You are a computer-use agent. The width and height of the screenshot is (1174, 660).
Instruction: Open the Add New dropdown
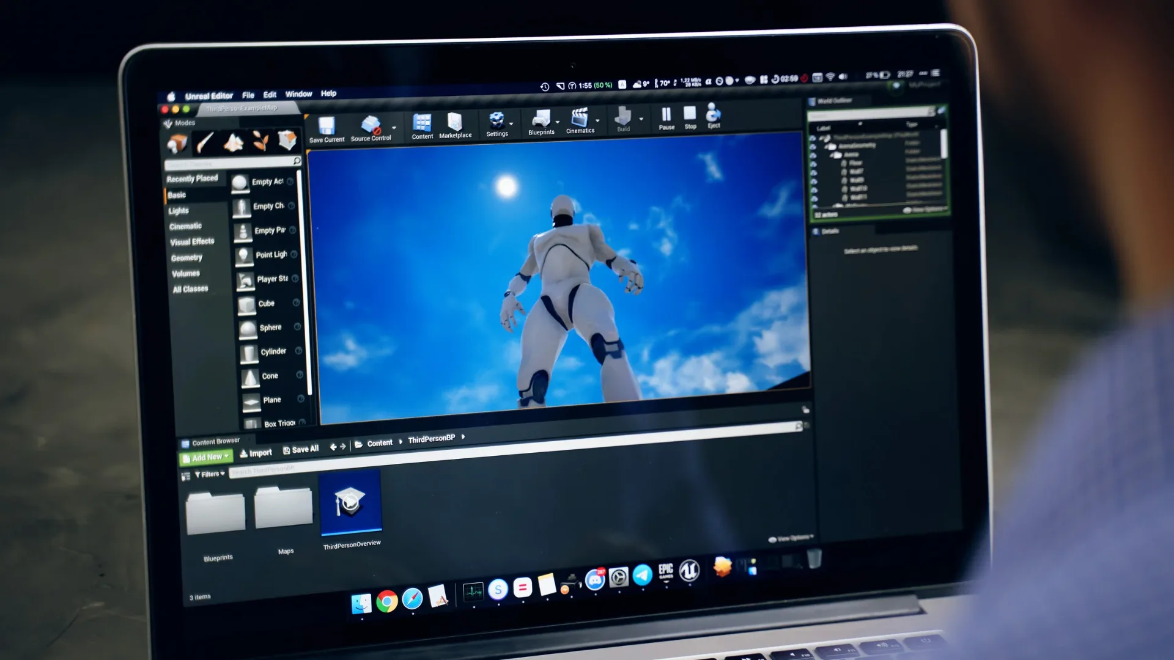206,457
